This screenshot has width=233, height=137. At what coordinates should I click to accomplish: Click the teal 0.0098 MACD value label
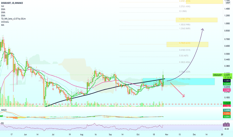(227, 110)
